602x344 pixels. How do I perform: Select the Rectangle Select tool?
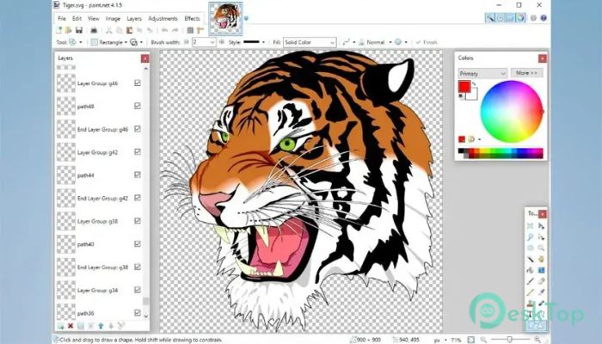(x=530, y=225)
